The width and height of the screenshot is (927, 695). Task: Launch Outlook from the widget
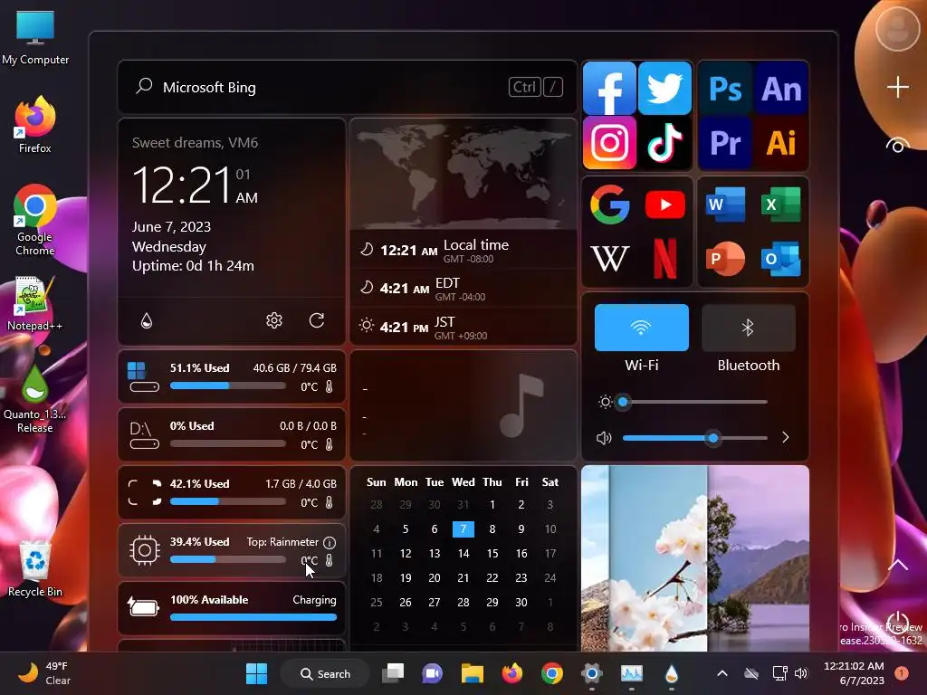[781, 258]
